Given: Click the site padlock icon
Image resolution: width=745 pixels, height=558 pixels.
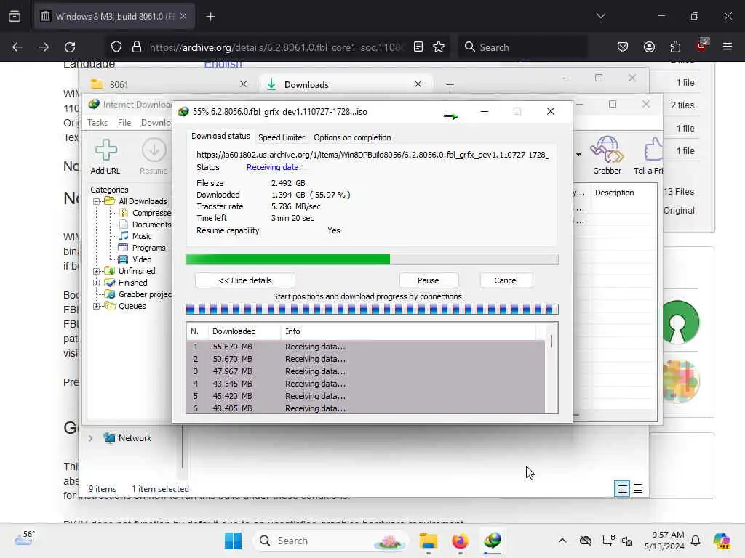Looking at the screenshot, I should coord(137,47).
